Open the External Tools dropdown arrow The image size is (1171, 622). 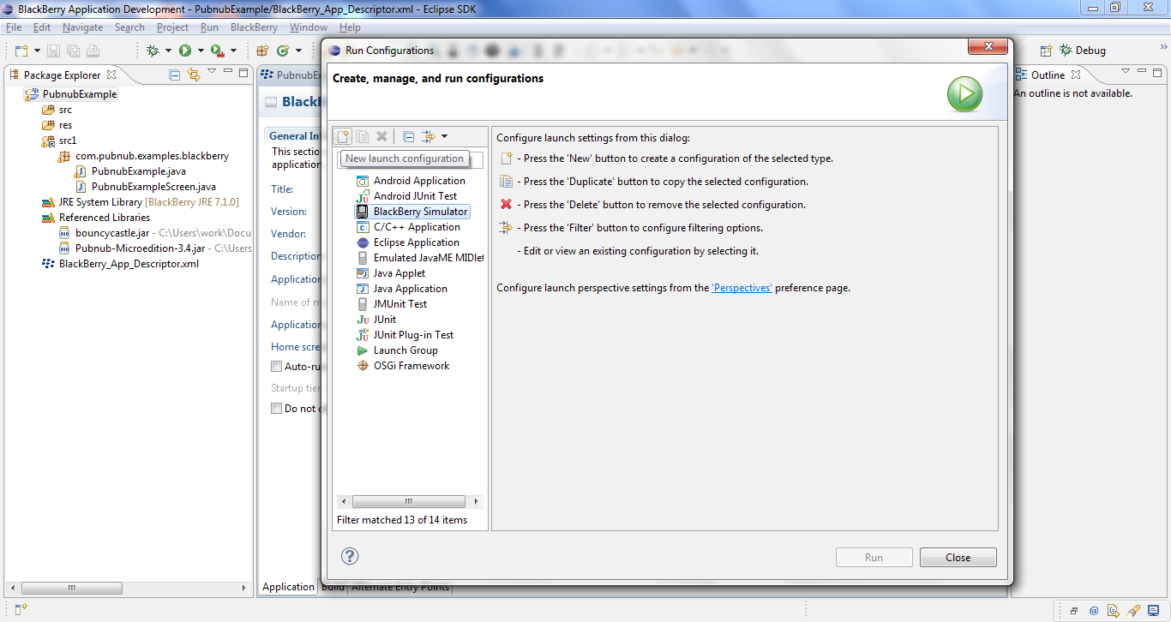pyautogui.click(x=232, y=51)
